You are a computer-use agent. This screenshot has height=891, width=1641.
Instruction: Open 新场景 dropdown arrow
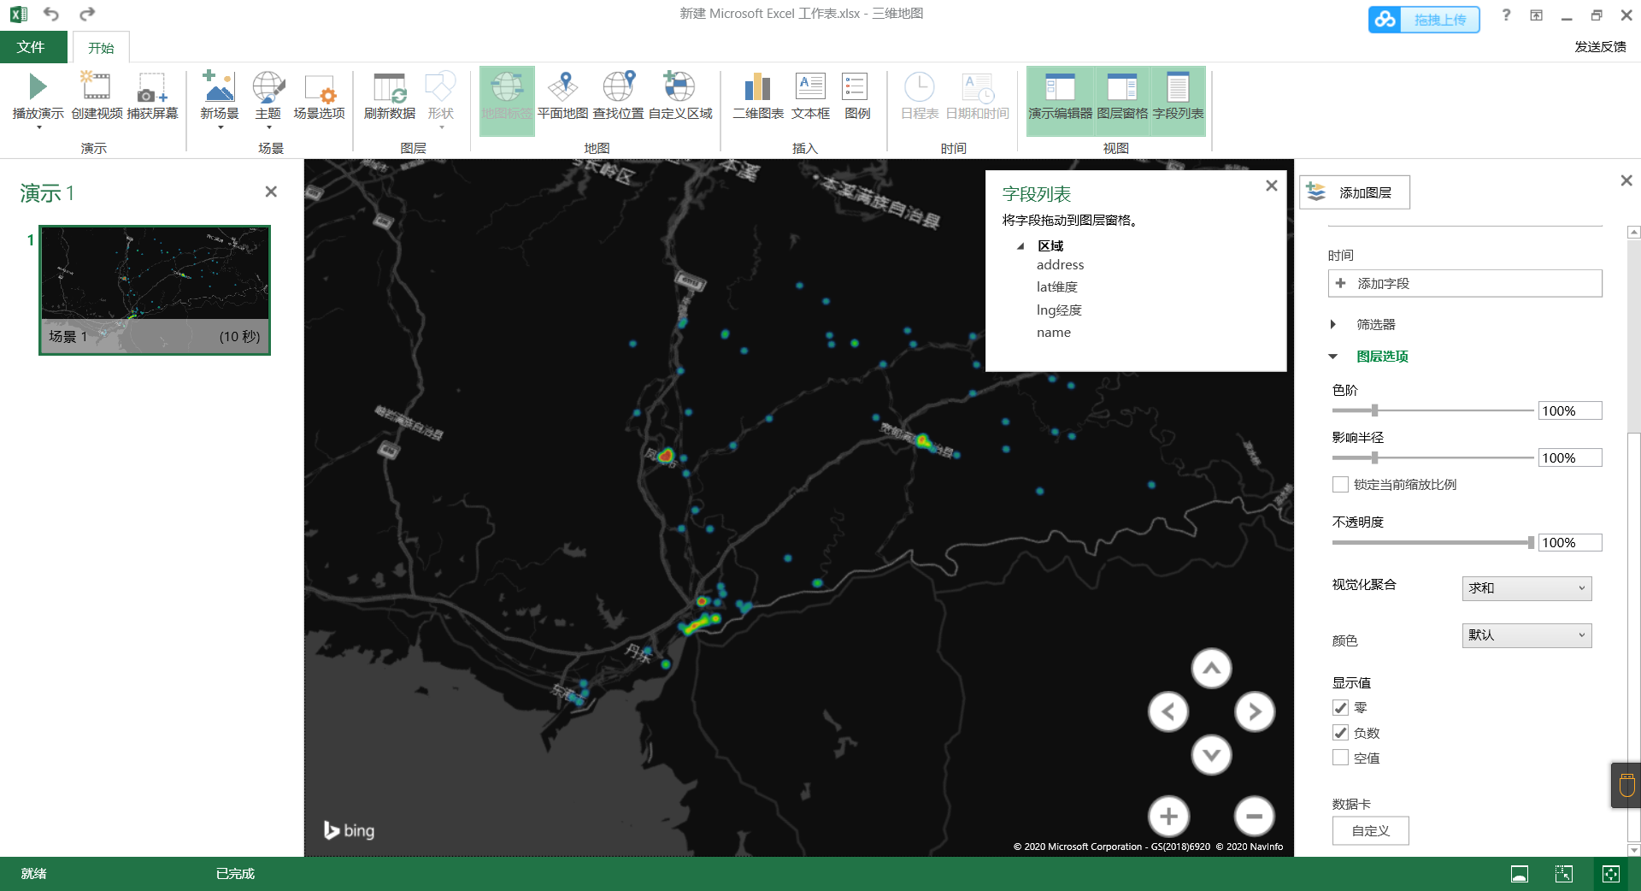tap(221, 128)
